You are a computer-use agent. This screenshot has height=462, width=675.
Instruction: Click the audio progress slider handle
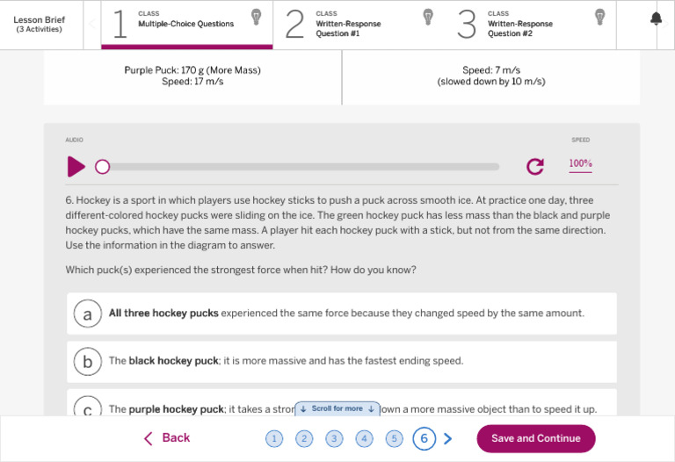tap(103, 167)
